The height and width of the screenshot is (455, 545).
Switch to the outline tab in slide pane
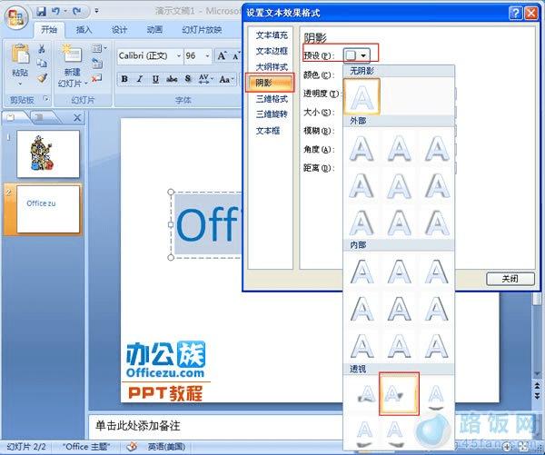43,117
